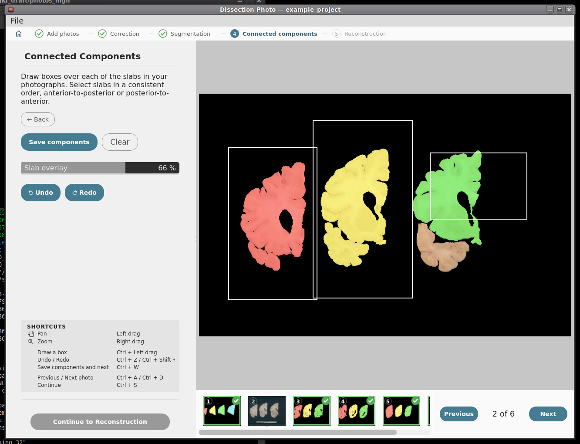Click the Pan hand icon in shortcuts
Viewport: 580px width, 444px height.
[x=31, y=334]
